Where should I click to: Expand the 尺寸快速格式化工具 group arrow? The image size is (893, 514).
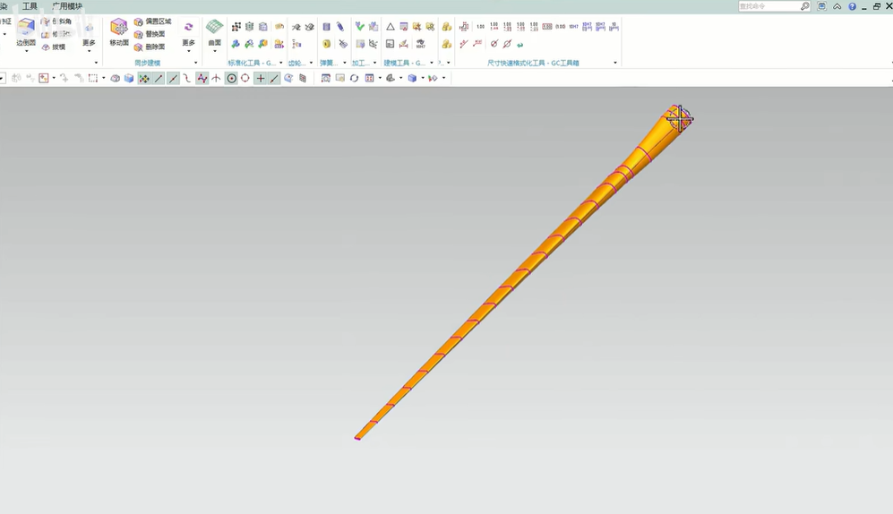coord(615,63)
